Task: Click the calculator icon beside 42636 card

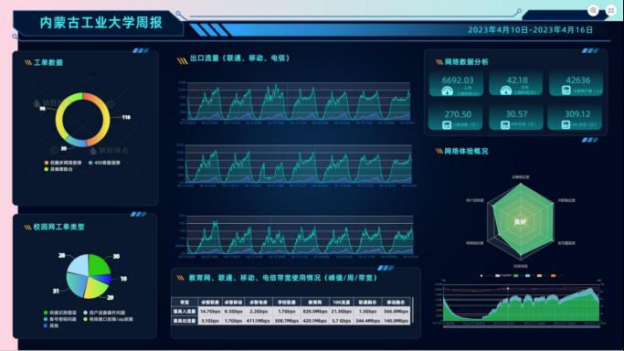Action: point(566,90)
